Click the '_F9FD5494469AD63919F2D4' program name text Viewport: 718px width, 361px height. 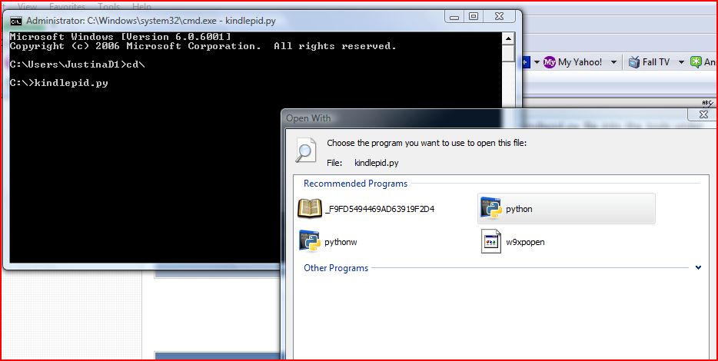[380, 209]
